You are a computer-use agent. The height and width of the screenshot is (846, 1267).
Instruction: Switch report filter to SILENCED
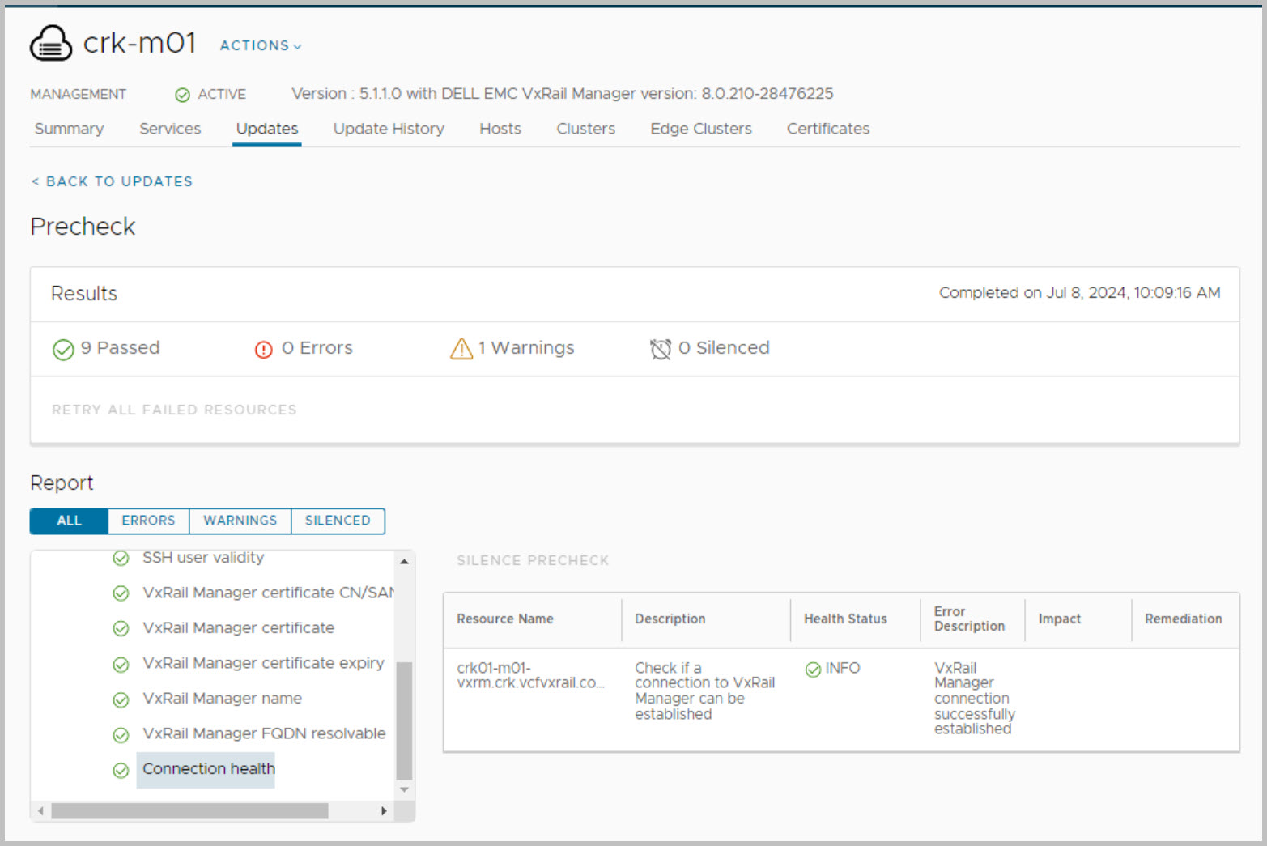point(338,521)
